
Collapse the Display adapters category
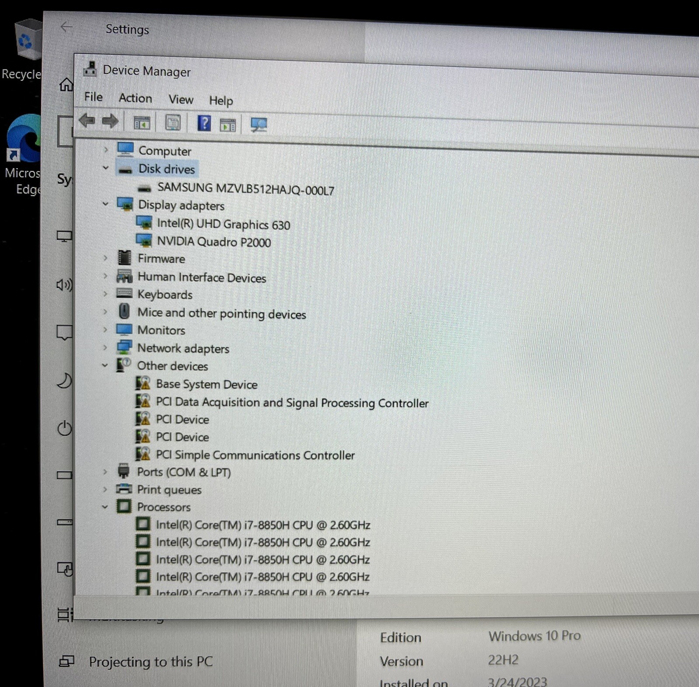[105, 204]
